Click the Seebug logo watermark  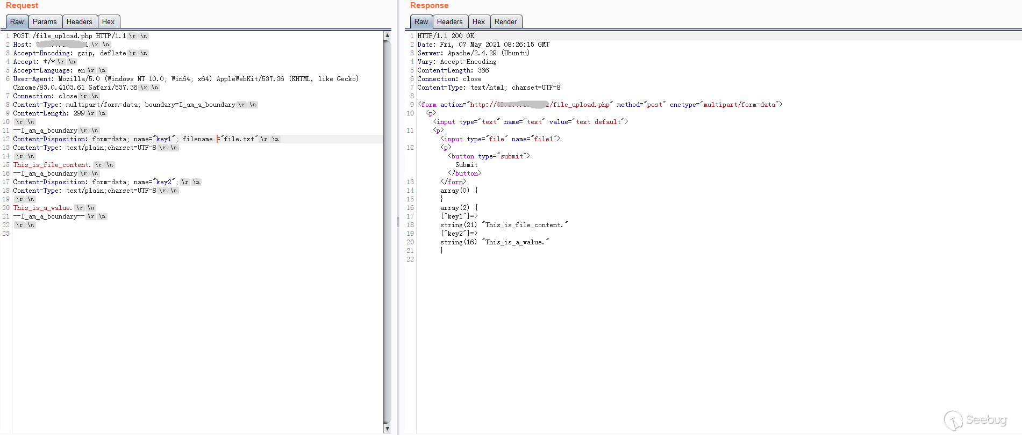tap(976, 420)
